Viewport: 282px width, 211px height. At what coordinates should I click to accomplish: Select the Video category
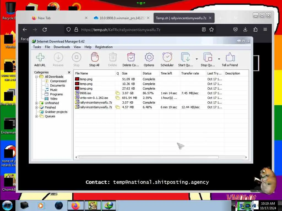[x=54, y=99]
